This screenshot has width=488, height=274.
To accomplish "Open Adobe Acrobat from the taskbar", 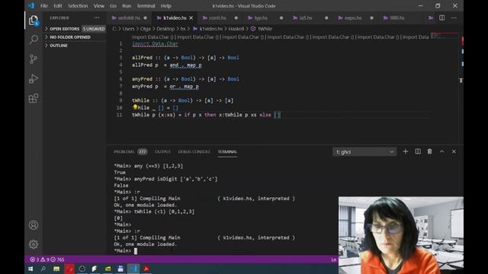I will tap(146, 269).
